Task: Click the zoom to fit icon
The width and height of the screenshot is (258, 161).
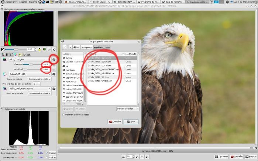Action: [142, 157]
